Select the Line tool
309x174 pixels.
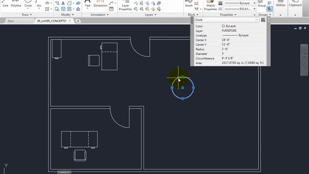tap(5, 3)
